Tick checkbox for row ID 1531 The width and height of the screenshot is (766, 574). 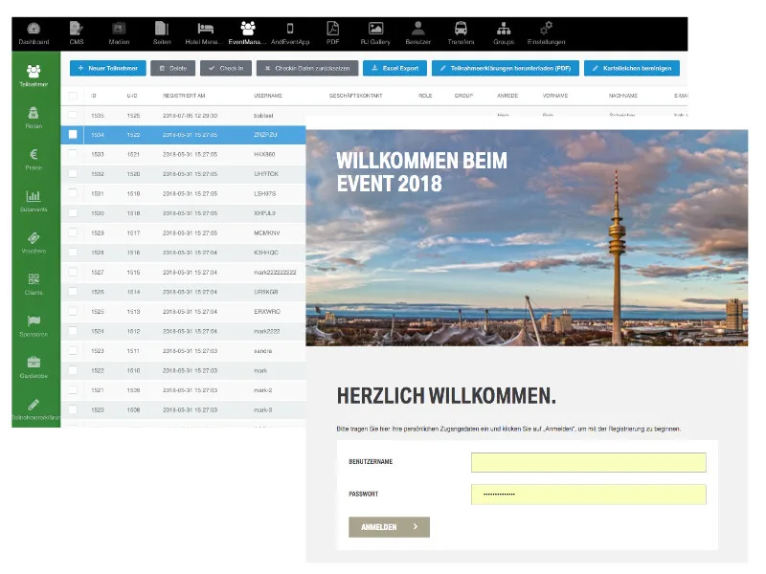pos(73,193)
